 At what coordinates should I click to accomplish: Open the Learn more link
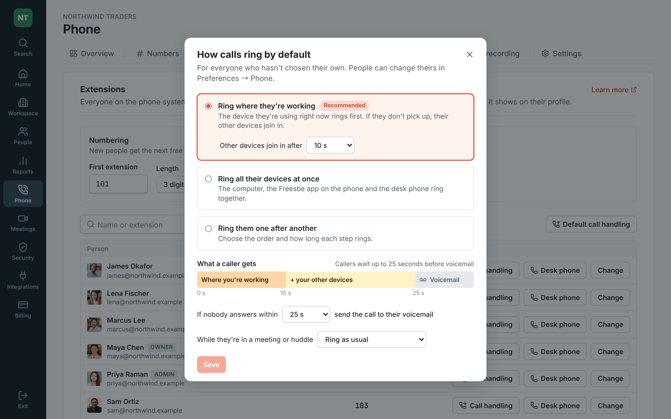click(x=614, y=90)
